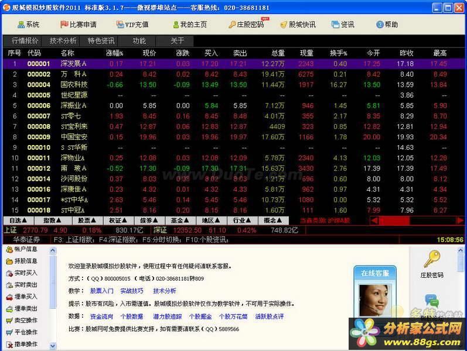Screen dimensions: 467x351
Task: Select the 000012 南玻A row
Action: tap(233, 168)
